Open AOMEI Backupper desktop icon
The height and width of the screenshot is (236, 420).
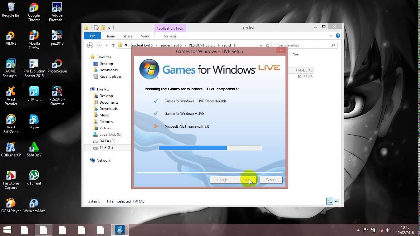tap(11, 68)
